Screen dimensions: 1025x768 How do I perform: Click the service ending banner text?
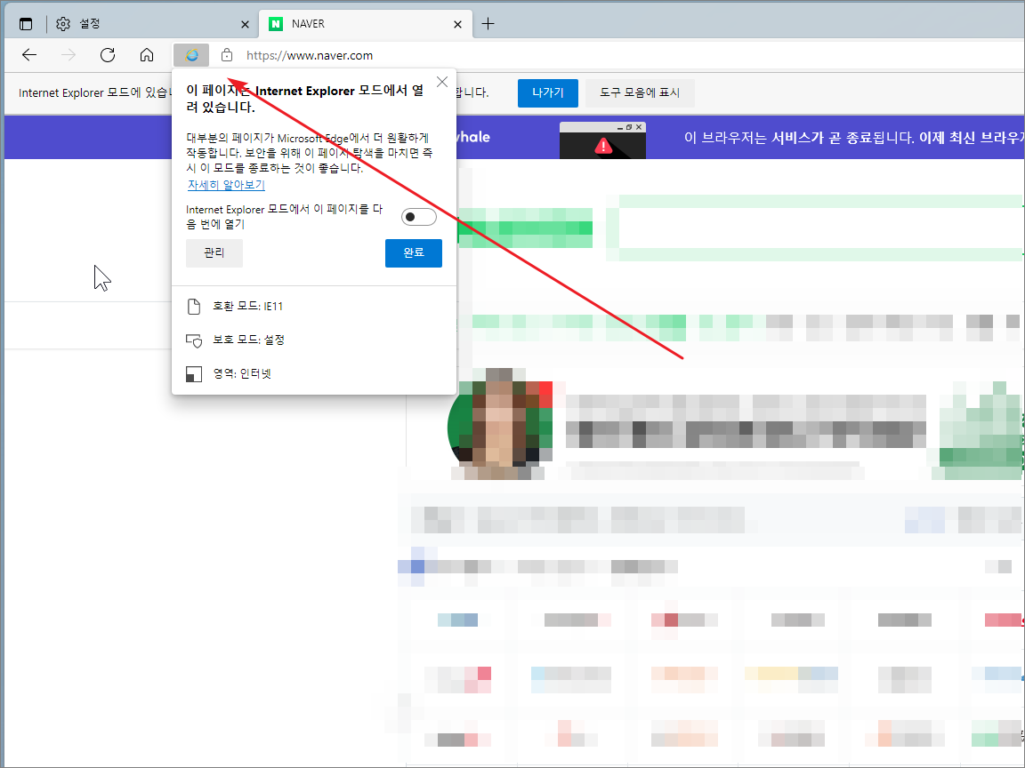pos(854,138)
